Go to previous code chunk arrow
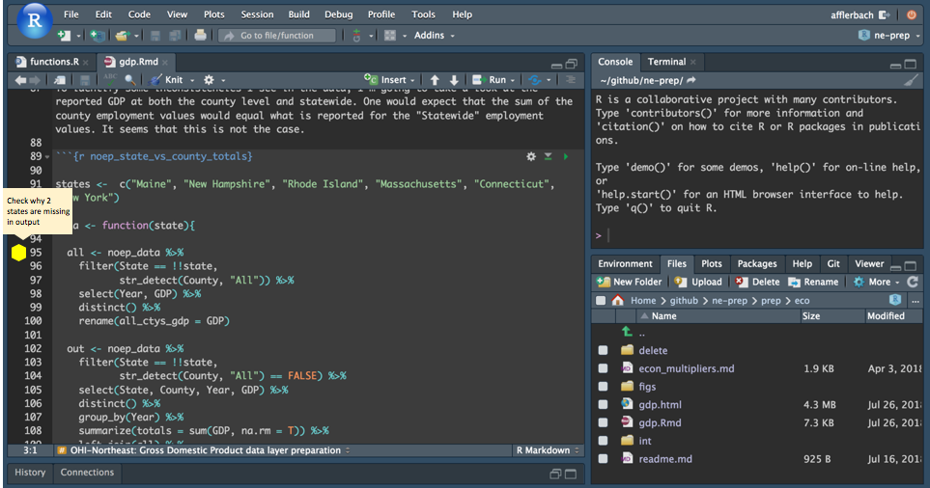Image resolution: width=930 pixels, height=488 pixels. [435, 80]
